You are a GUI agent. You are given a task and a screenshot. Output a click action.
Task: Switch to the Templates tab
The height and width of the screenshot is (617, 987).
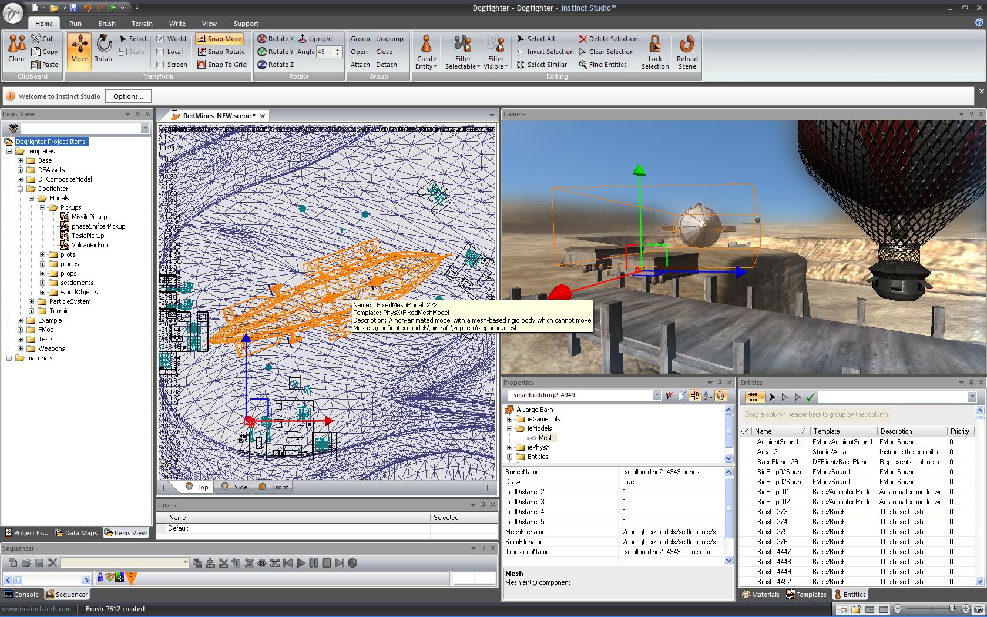click(x=807, y=595)
